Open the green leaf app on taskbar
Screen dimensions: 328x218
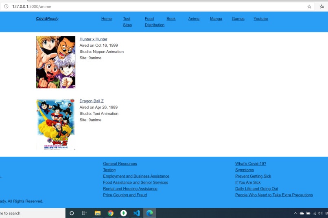[x=124, y=213]
